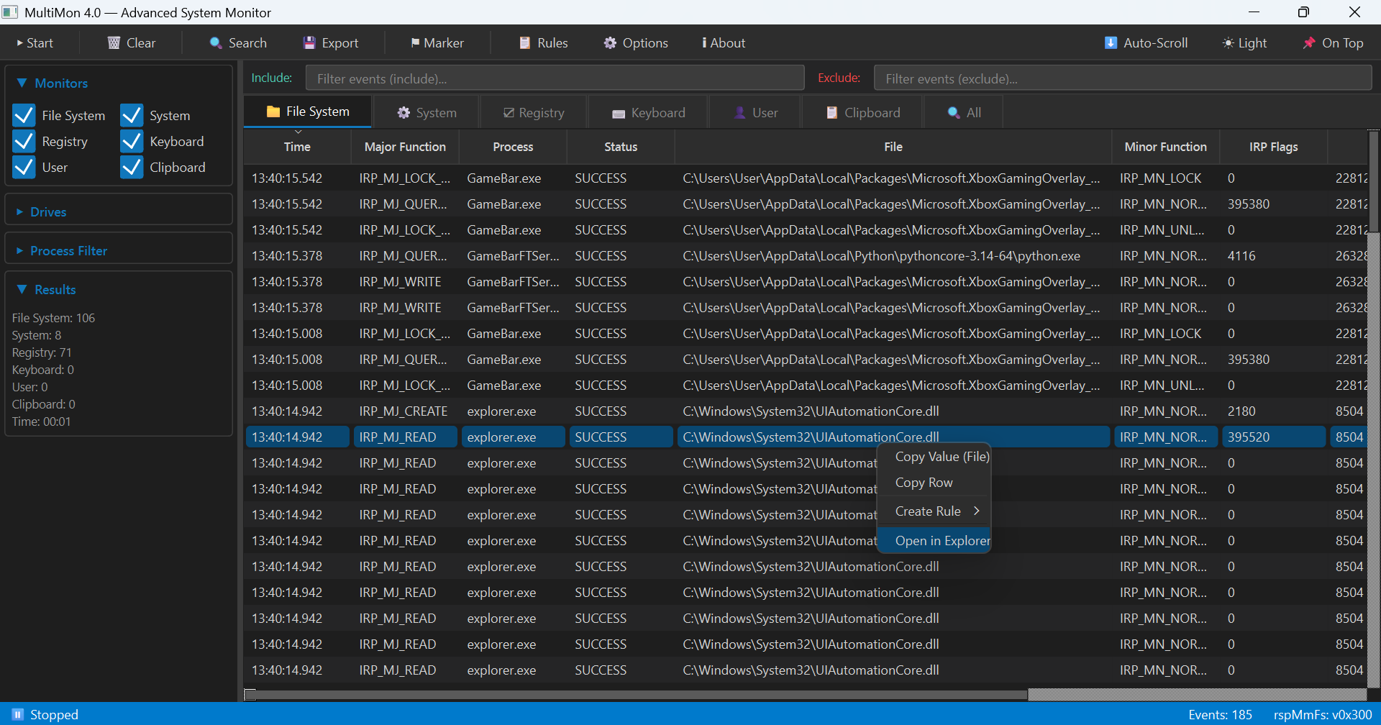Uncheck the Keyboard monitor checkbox

[132, 141]
